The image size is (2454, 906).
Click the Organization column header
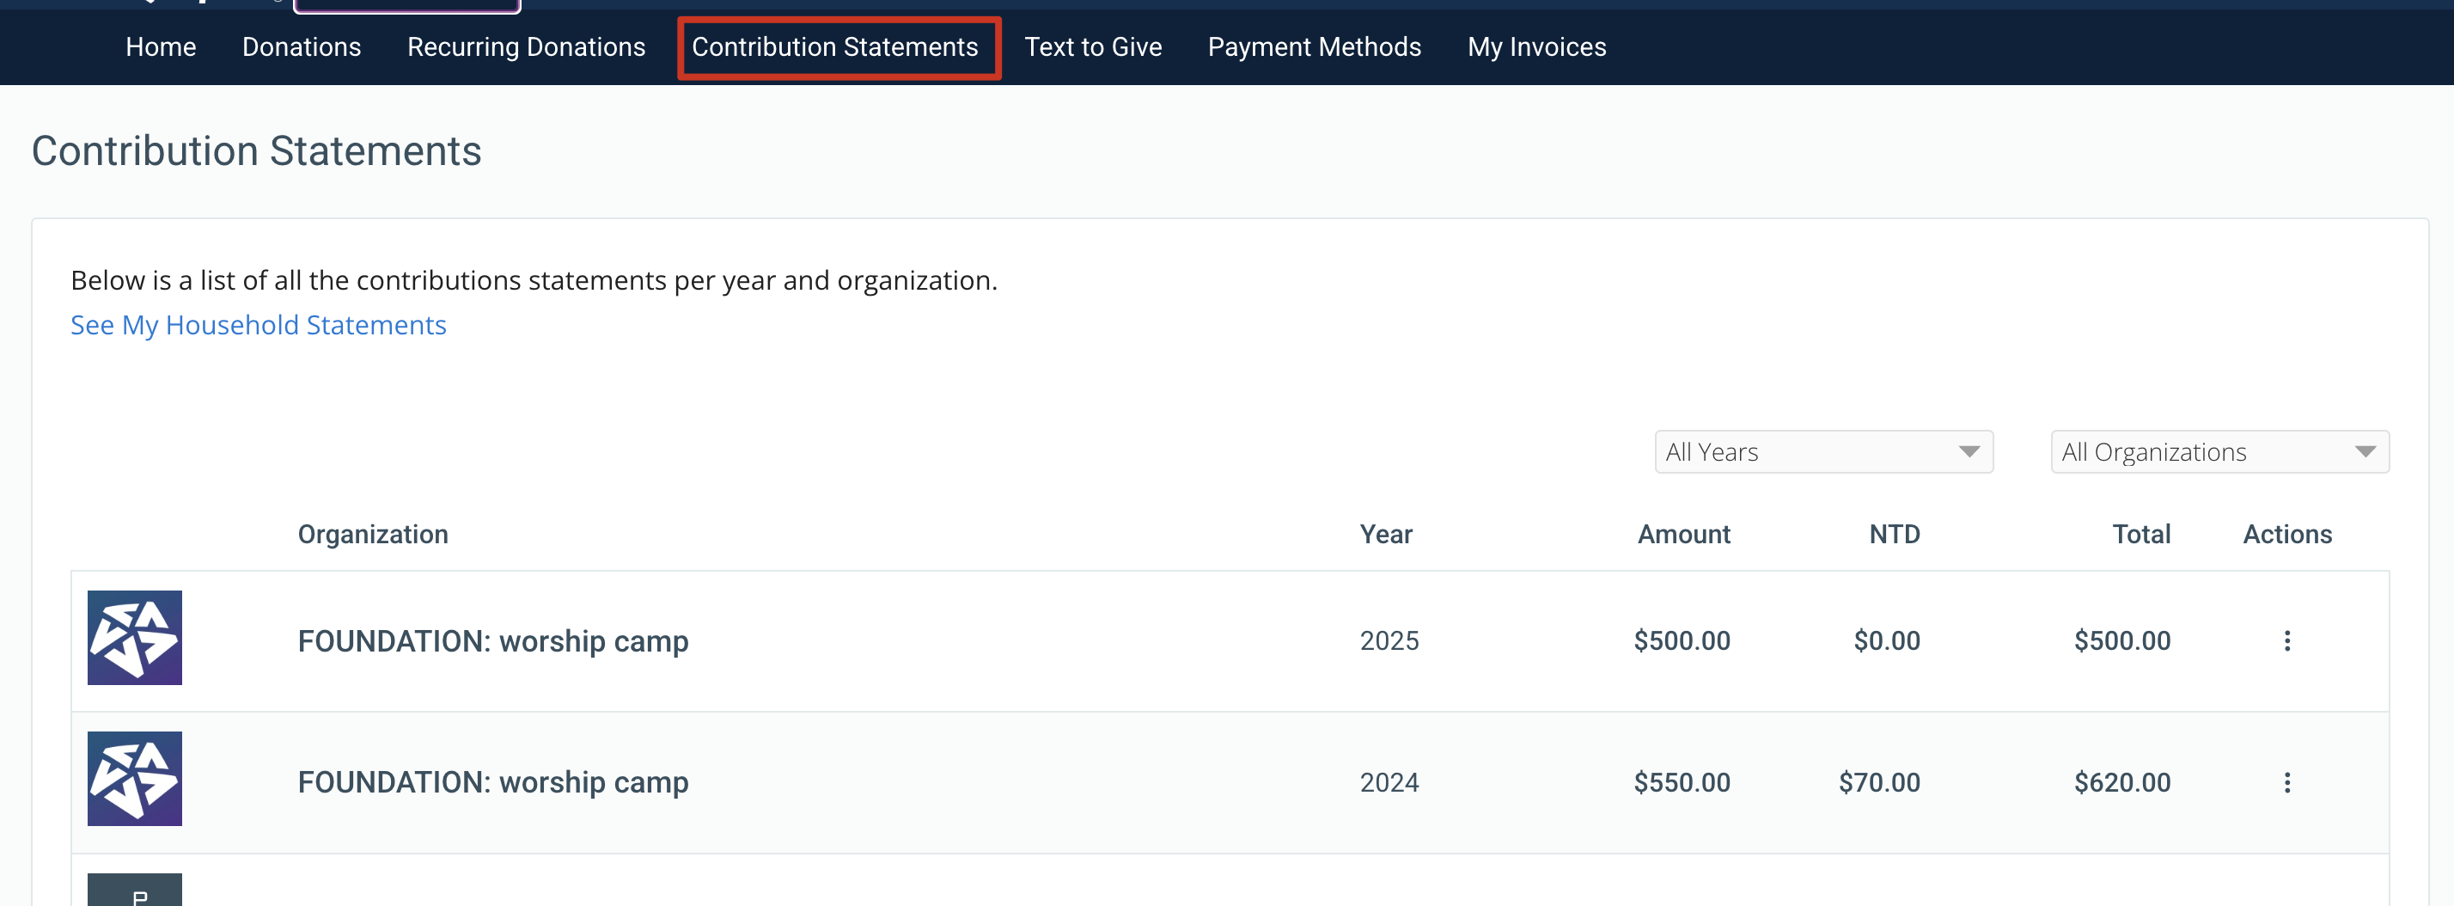tap(373, 535)
